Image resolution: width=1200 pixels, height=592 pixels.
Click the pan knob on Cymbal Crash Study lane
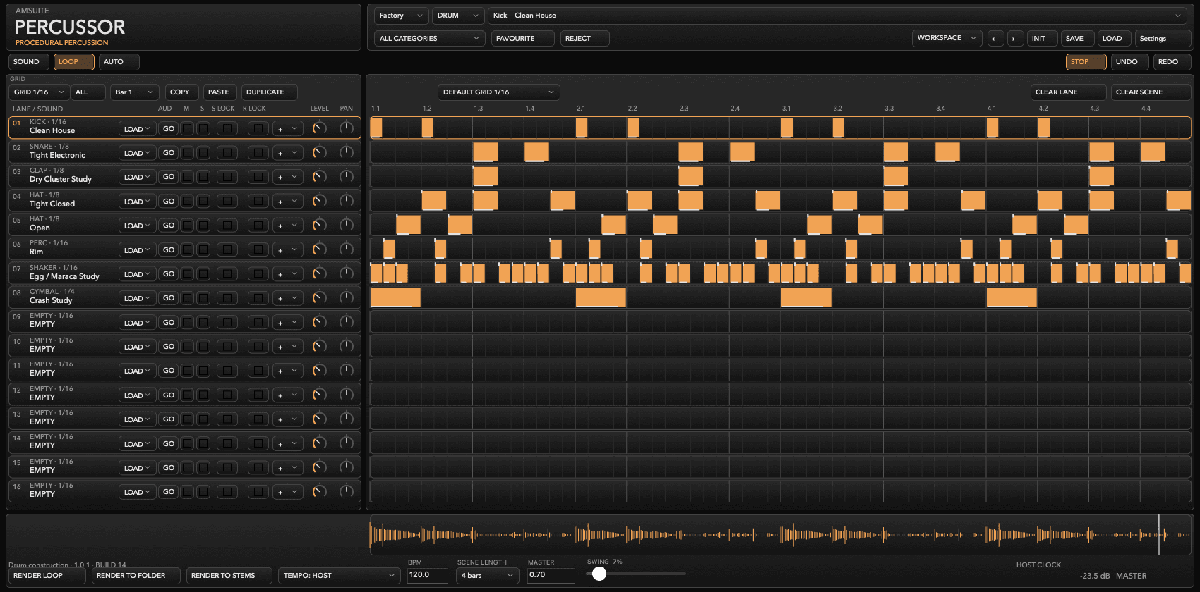(346, 297)
